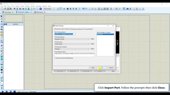This screenshot has height=95, width=170.
Task: Select the Junction Dot Mode tool
Action: pos(2,22)
